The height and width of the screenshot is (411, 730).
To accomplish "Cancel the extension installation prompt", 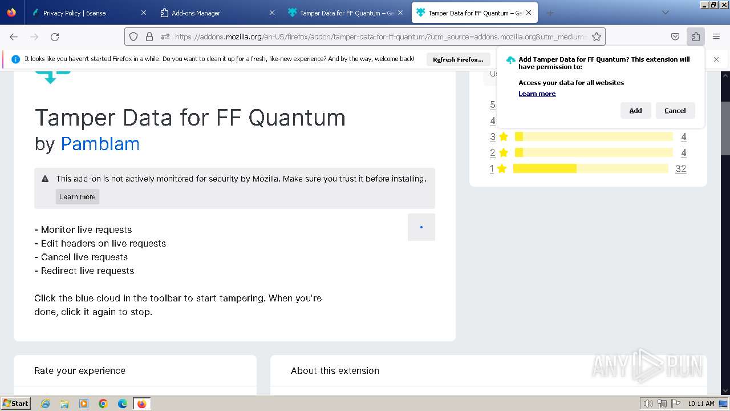I will coord(675,111).
